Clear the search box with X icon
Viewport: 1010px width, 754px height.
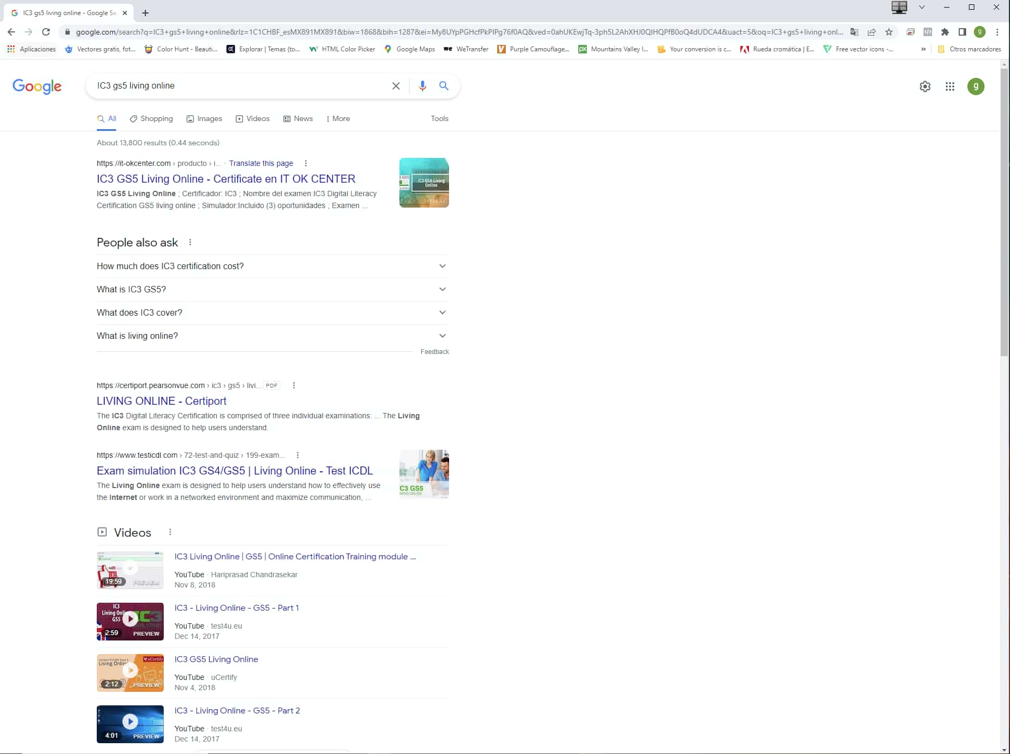click(396, 86)
